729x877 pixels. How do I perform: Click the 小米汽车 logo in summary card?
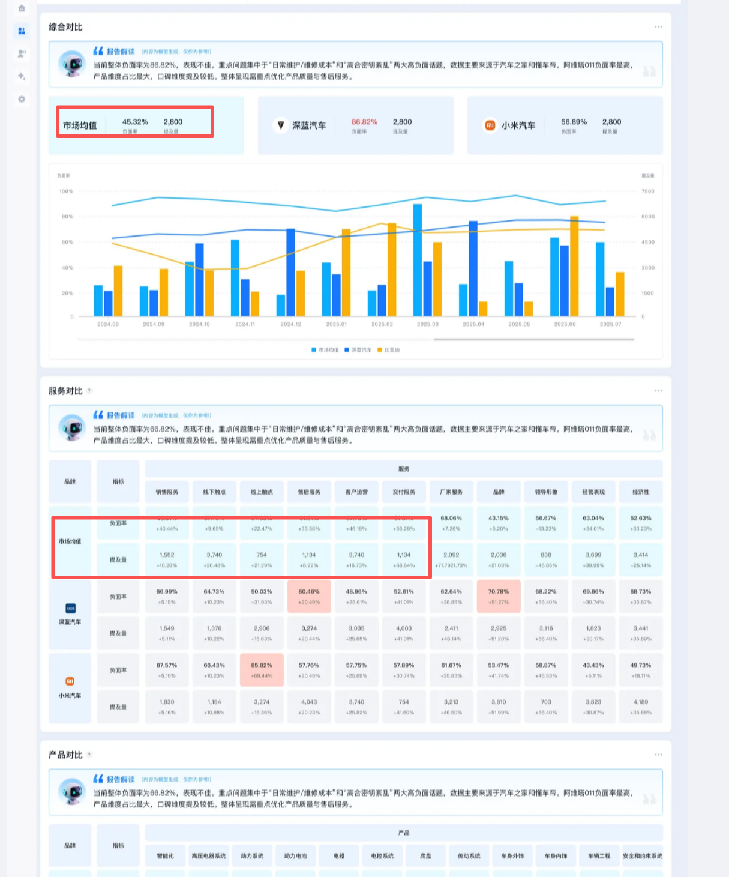490,125
